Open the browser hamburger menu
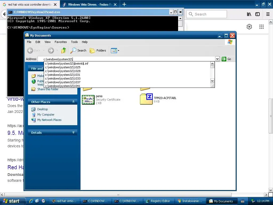The image size is (273, 205). pos(268,14)
